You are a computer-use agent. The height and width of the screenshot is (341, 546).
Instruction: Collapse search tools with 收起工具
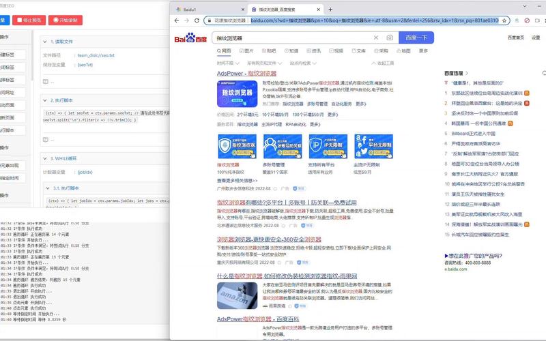coord(383,63)
